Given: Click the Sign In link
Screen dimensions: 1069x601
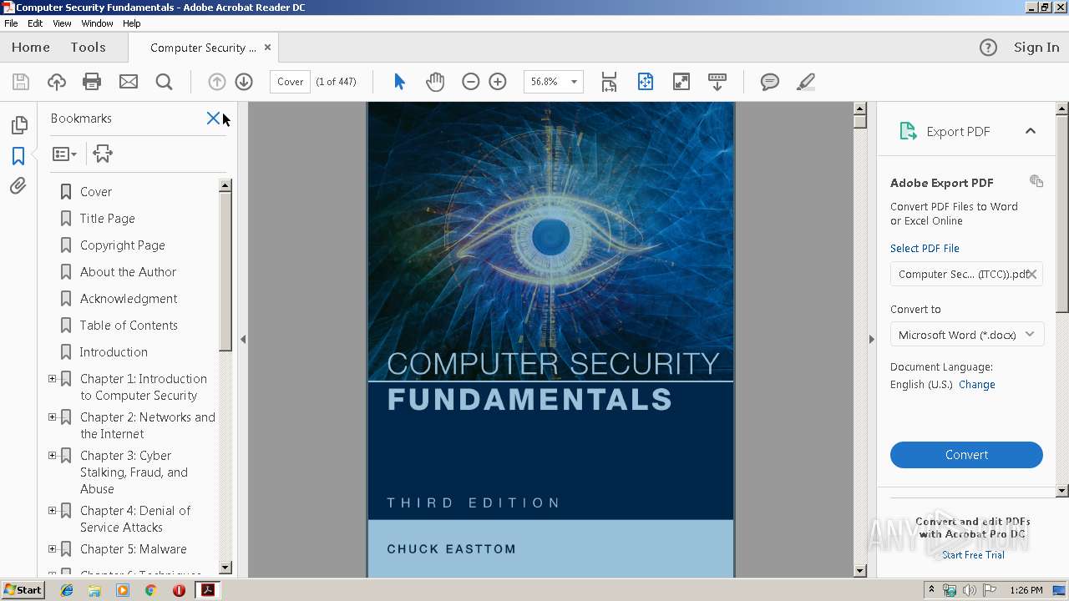Looking at the screenshot, I should coord(1036,48).
